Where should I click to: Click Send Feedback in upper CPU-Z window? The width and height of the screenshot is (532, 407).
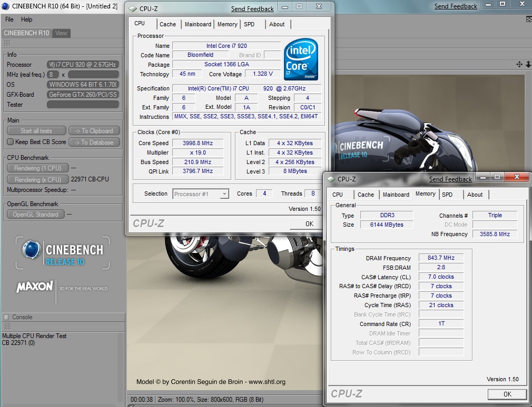tap(252, 9)
